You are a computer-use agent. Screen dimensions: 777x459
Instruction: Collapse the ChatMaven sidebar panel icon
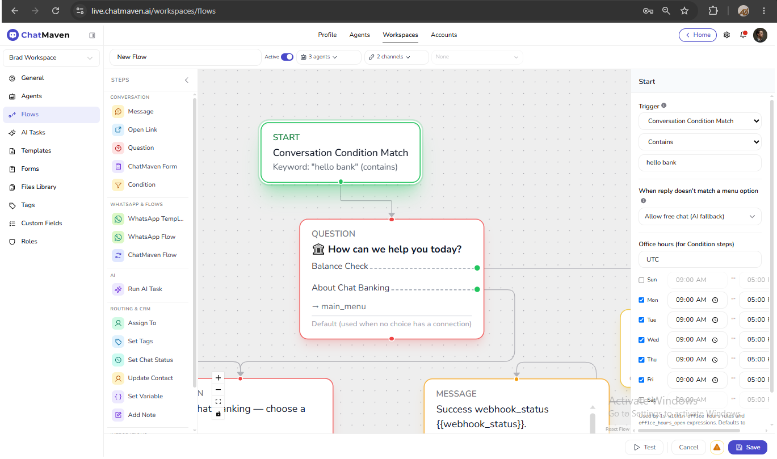click(92, 35)
